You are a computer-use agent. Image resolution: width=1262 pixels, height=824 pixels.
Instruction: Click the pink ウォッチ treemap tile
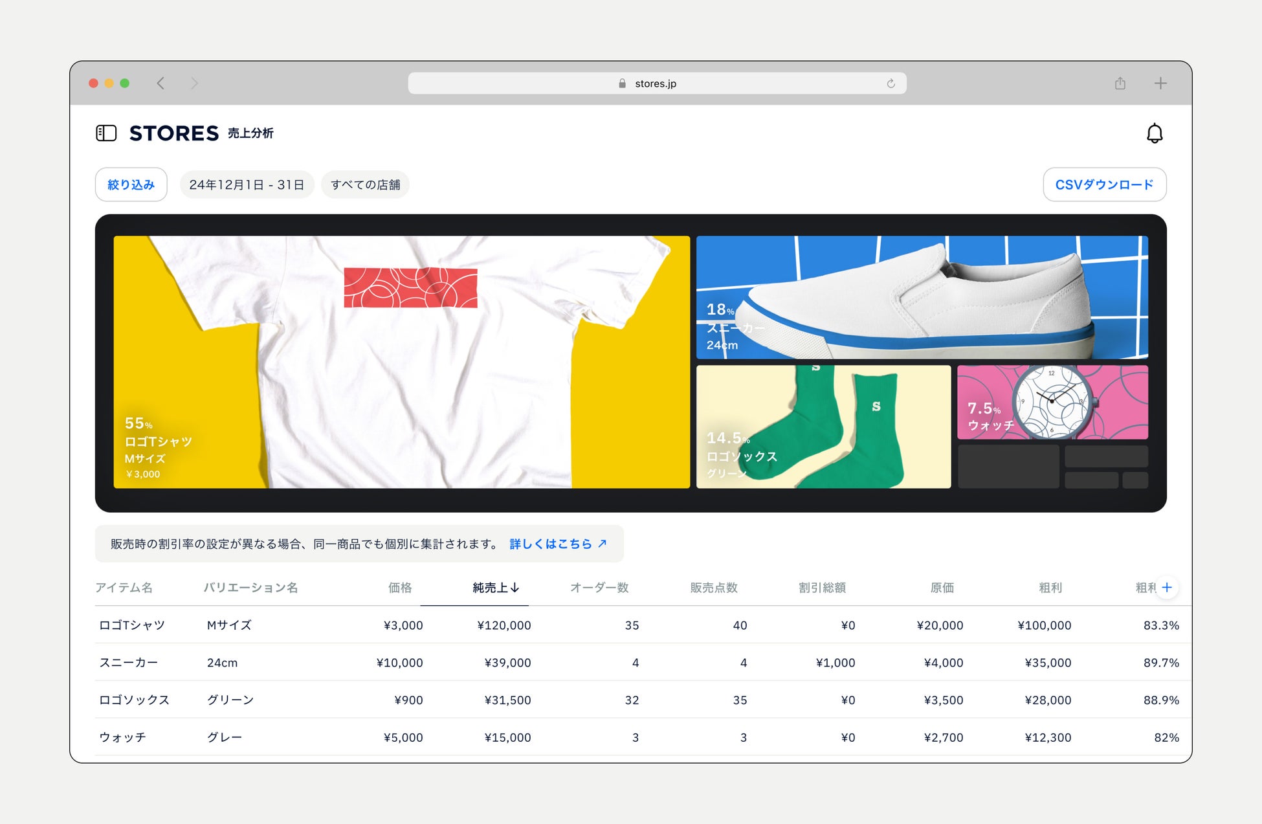click(1052, 402)
